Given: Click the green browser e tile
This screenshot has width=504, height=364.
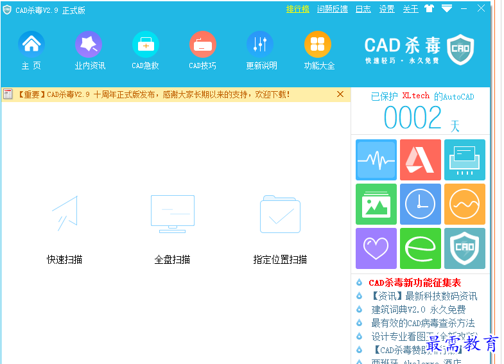Looking at the screenshot, I should click(421, 248).
